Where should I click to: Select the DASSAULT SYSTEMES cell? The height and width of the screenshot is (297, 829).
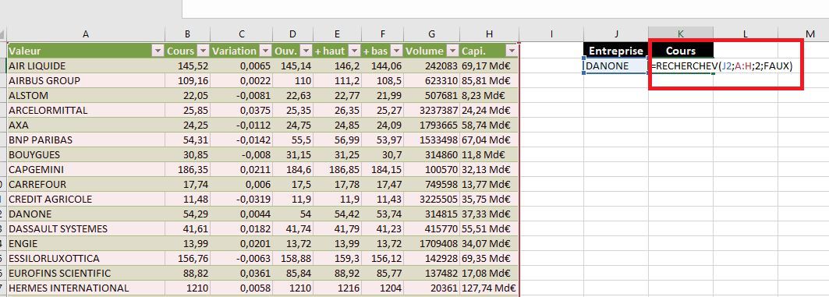tap(86, 229)
